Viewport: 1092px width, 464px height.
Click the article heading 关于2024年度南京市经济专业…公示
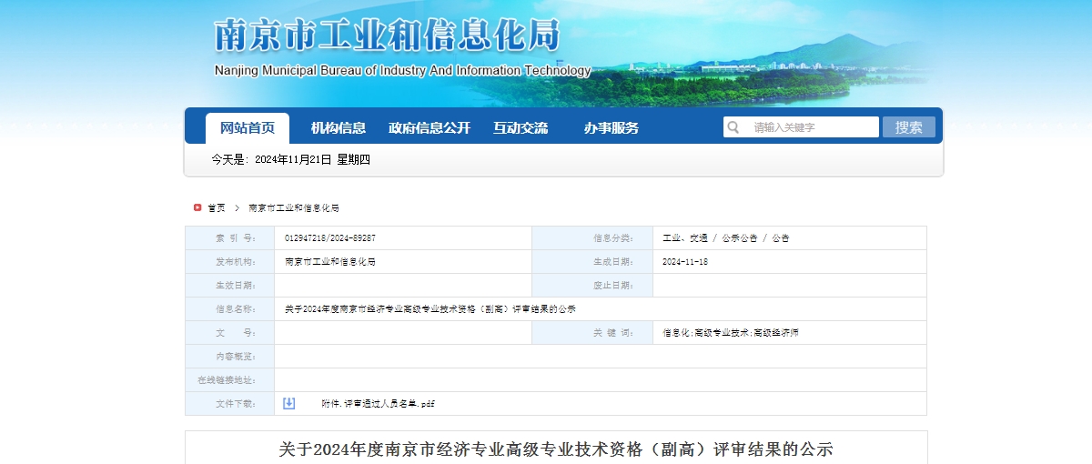pos(556,449)
